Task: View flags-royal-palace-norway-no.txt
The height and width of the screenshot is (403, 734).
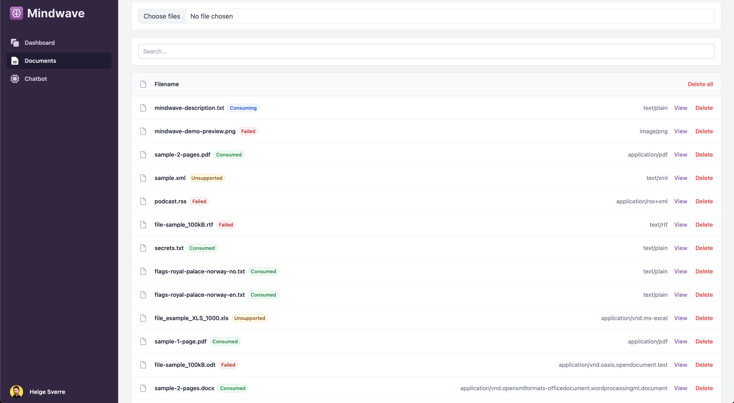Action: click(x=680, y=271)
